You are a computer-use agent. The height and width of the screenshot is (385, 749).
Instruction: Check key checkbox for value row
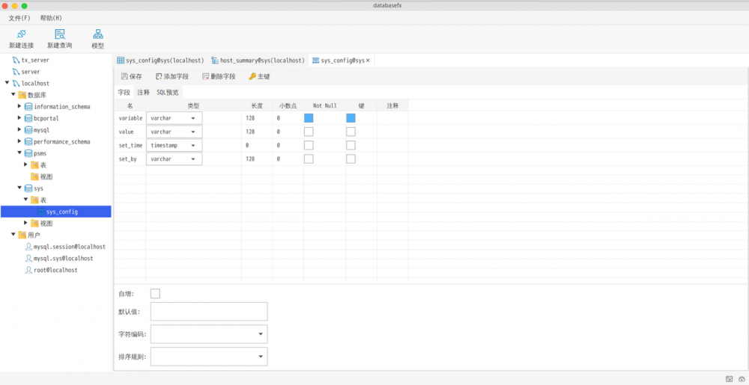pyautogui.click(x=351, y=132)
